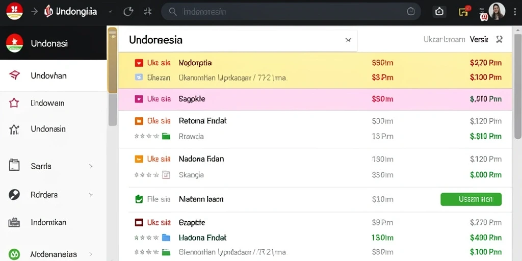522x261 pixels.
Task: Click the Undovhan graduation-style icon
Action: pos(14,75)
